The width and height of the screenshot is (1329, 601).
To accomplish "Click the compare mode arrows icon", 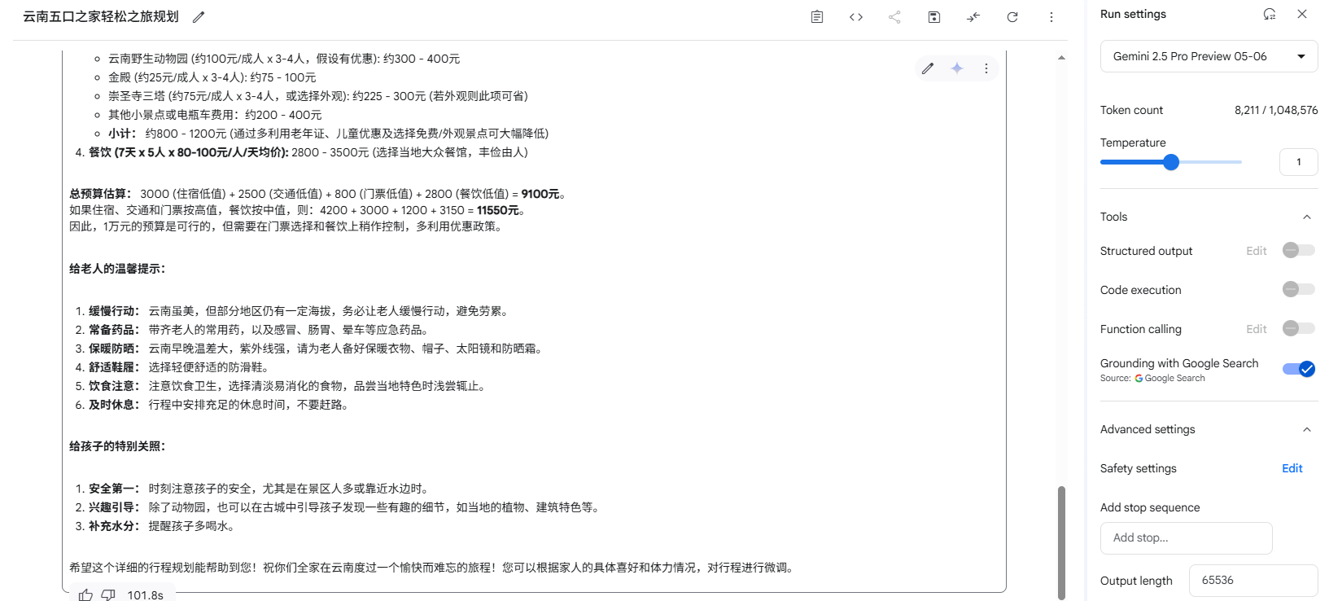I will point(973,17).
